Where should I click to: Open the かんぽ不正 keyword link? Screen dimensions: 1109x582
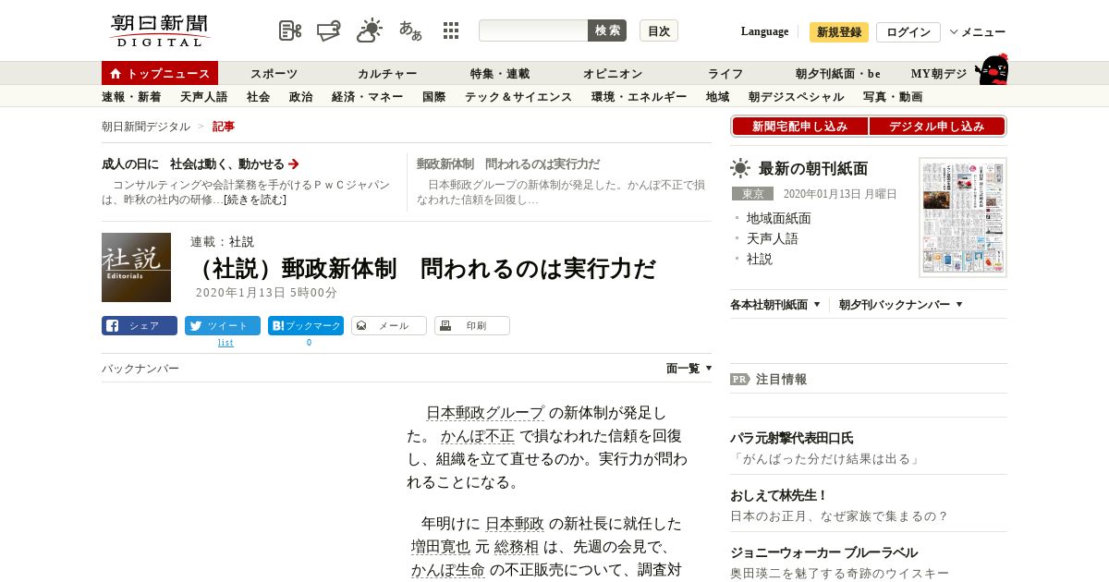[478, 436]
